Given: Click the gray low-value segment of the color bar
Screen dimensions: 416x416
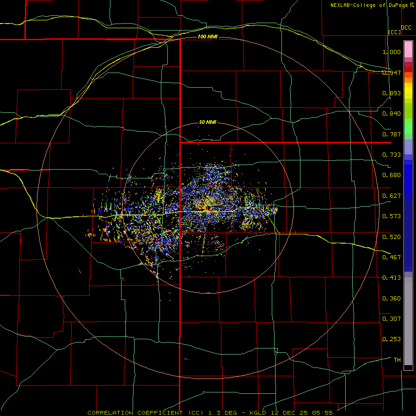Looking at the screenshot, I should coord(408,321).
